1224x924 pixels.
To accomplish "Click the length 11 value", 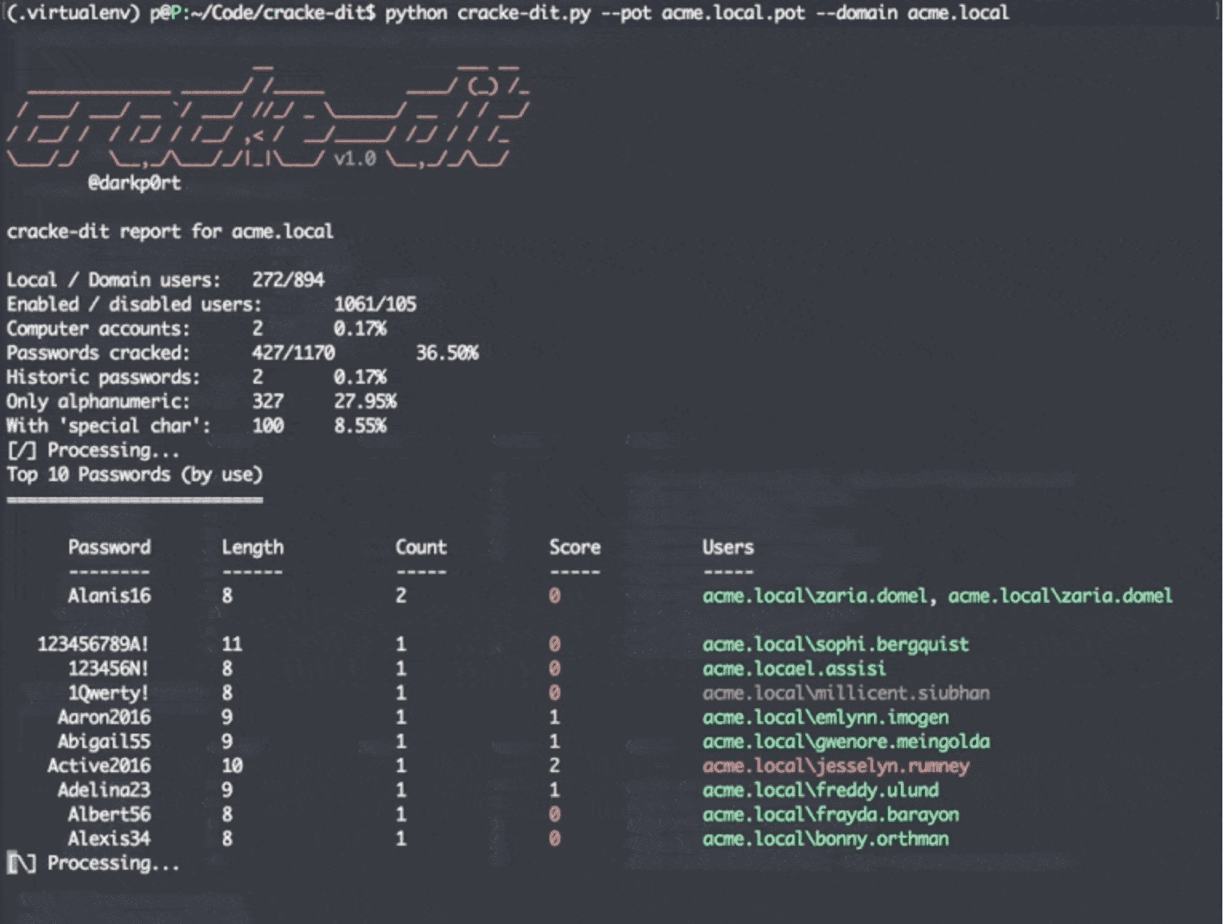I will tap(233, 644).
